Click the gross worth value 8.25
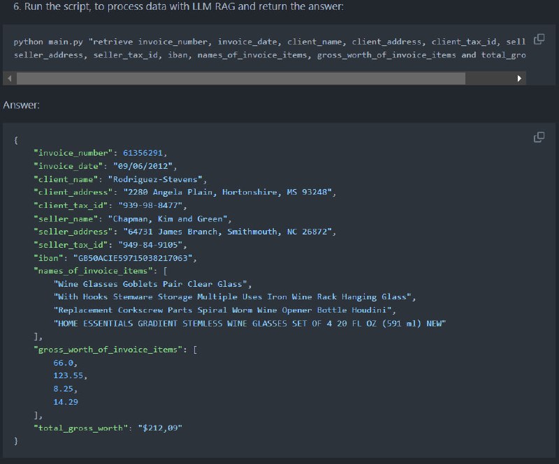This screenshot has width=559, height=464. point(64,389)
